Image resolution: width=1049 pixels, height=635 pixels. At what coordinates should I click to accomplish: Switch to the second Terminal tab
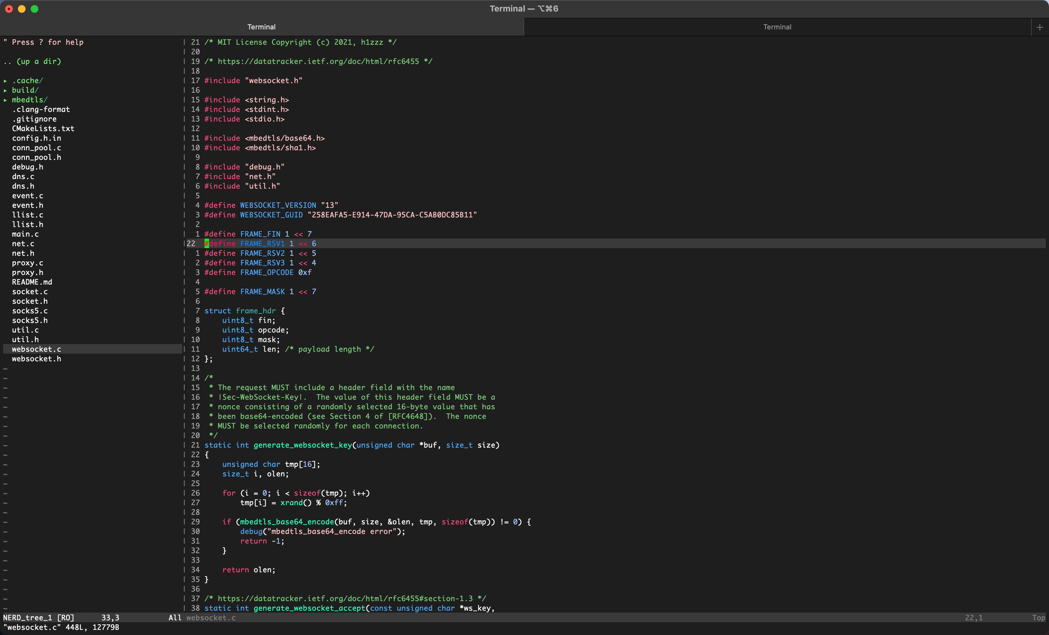777,27
